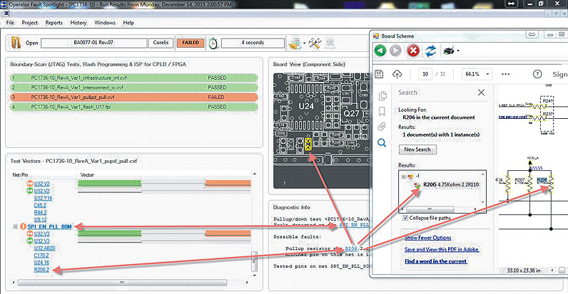568x294 pixels.
Task: Click the grey forward arrow in Board Scheme
Action: coord(395,51)
